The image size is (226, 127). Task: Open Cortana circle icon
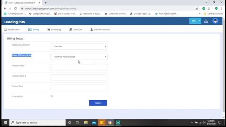pyautogui.click(x=70, y=122)
